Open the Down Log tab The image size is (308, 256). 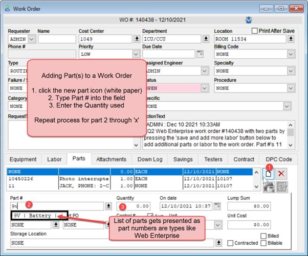151,159
